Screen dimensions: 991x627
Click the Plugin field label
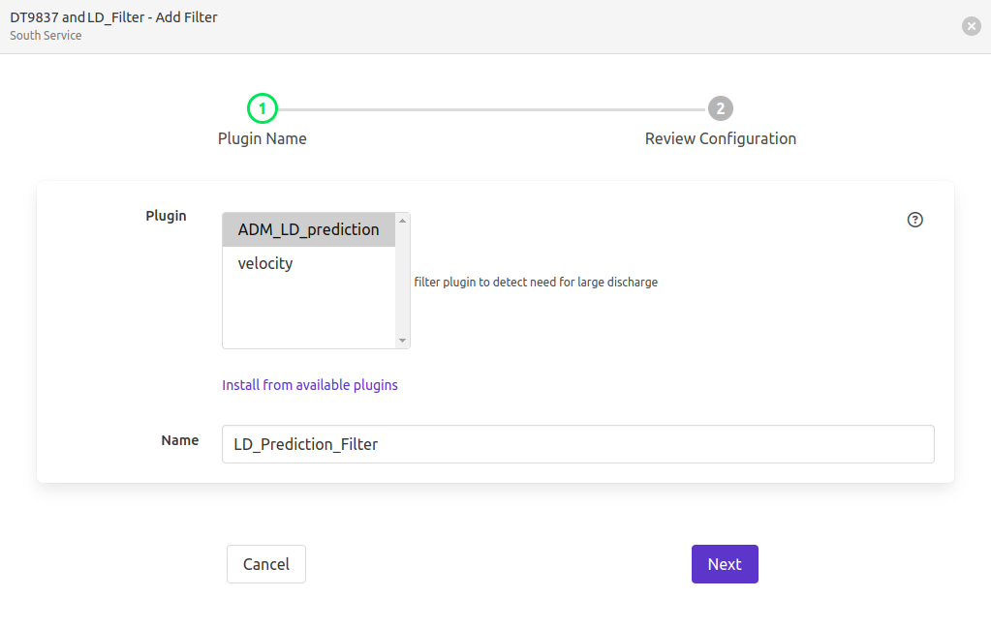point(166,216)
